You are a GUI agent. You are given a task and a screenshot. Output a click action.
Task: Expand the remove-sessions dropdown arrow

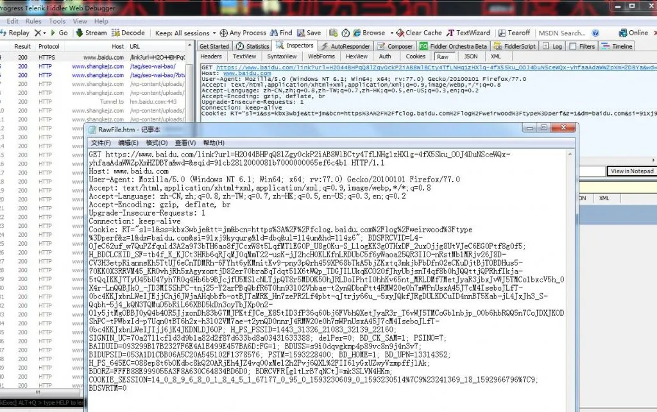[x=44, y=33]
